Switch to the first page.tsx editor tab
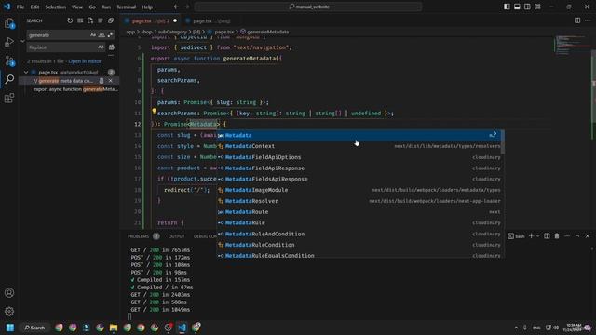 [x=151, y=20]
